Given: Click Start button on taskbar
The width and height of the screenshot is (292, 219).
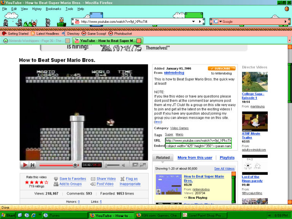Looking at the screenshot, I should [8, 216].
